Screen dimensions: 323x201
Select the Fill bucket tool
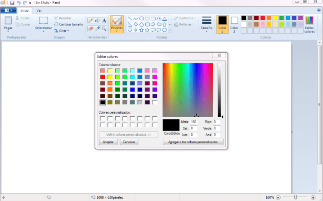(x=97, y=20)
